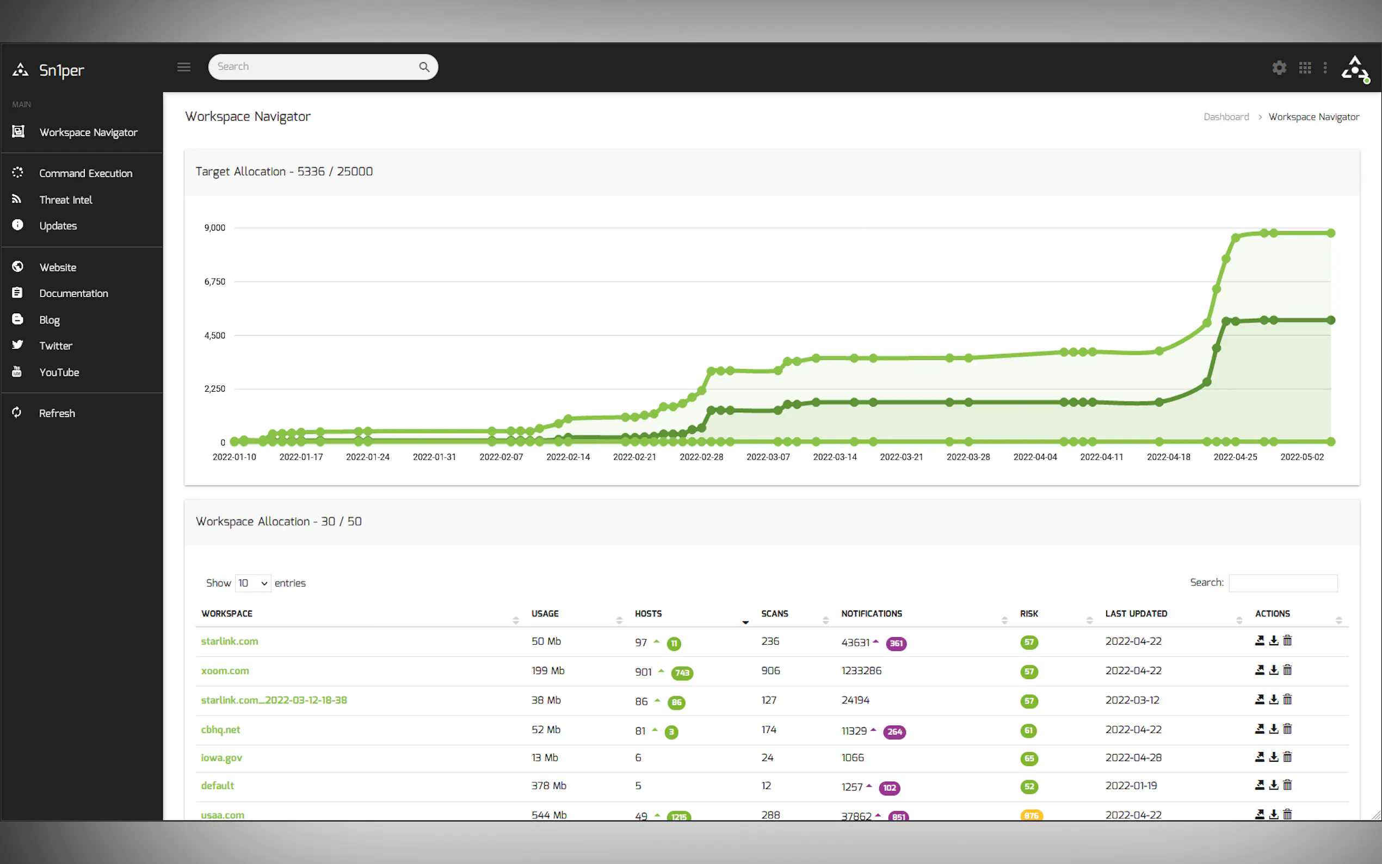Open the iowa.gov workspace link
1382x864 pixels.
[221, 758]
